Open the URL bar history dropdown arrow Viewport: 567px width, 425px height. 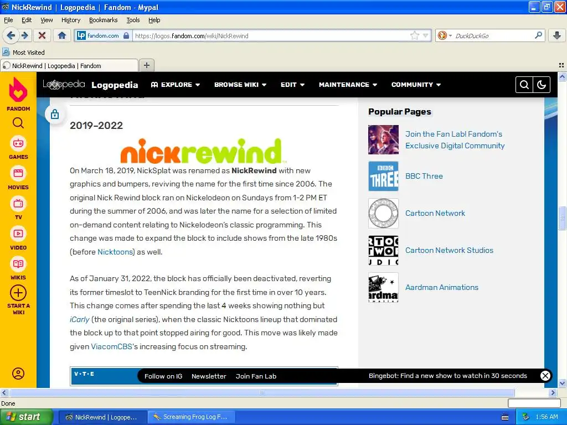426,35
